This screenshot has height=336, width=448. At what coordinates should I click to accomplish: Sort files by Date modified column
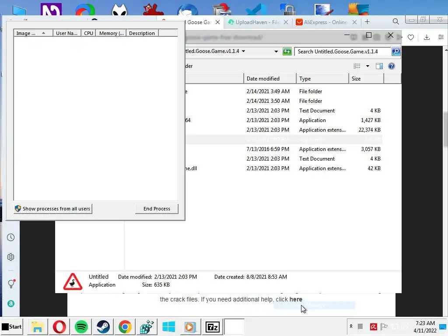pyautogui.click(x=270, y=79)
